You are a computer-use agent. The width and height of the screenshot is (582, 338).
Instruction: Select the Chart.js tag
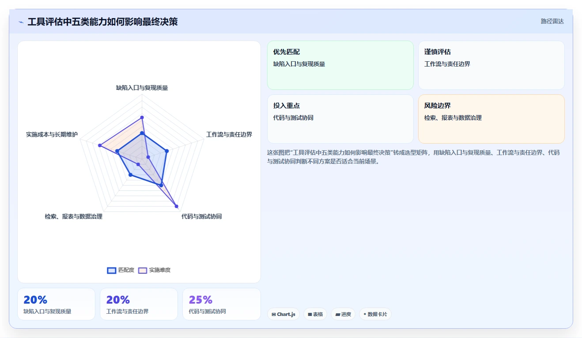click(x=283, y=314)
